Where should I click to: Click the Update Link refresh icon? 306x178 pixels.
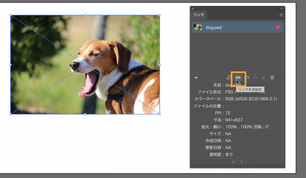click(255, 77)
